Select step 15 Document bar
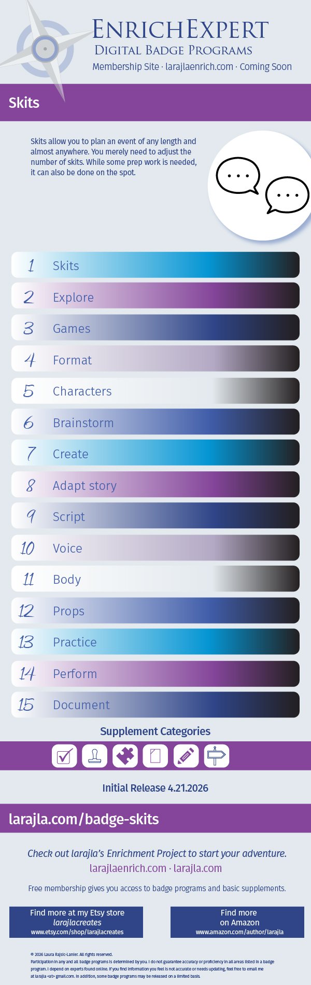Viewport: 311px width, 985px height. pyautogui.click(x=155, y=705)
